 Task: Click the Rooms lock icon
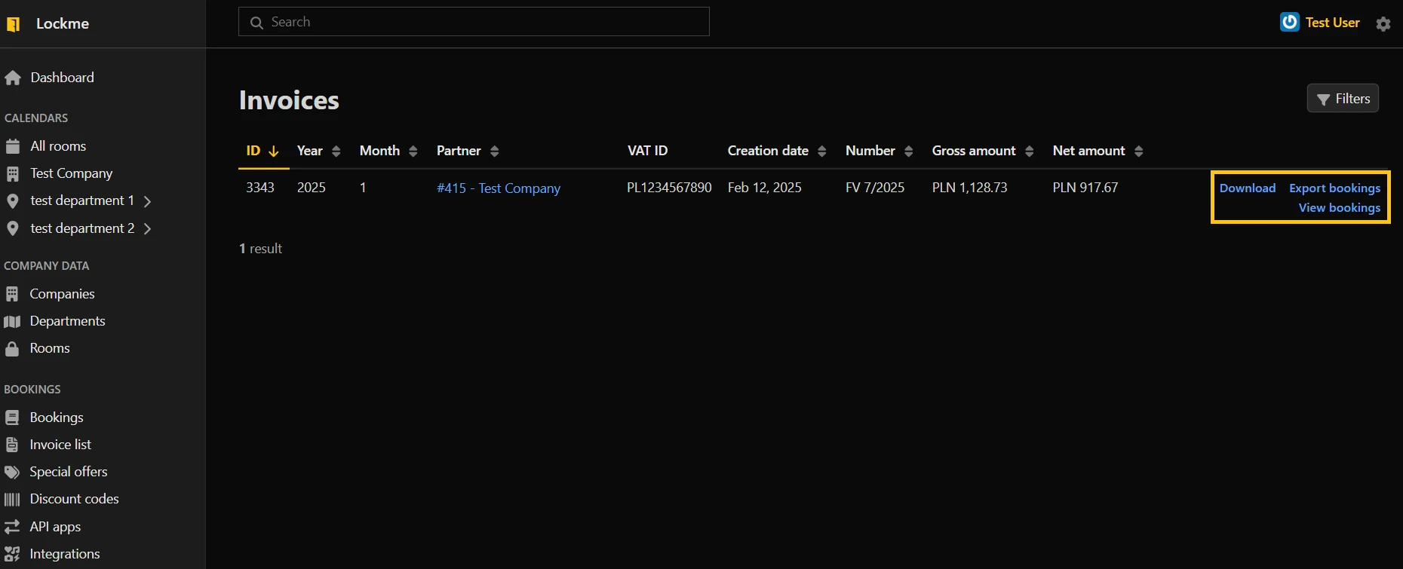(12, 349)
